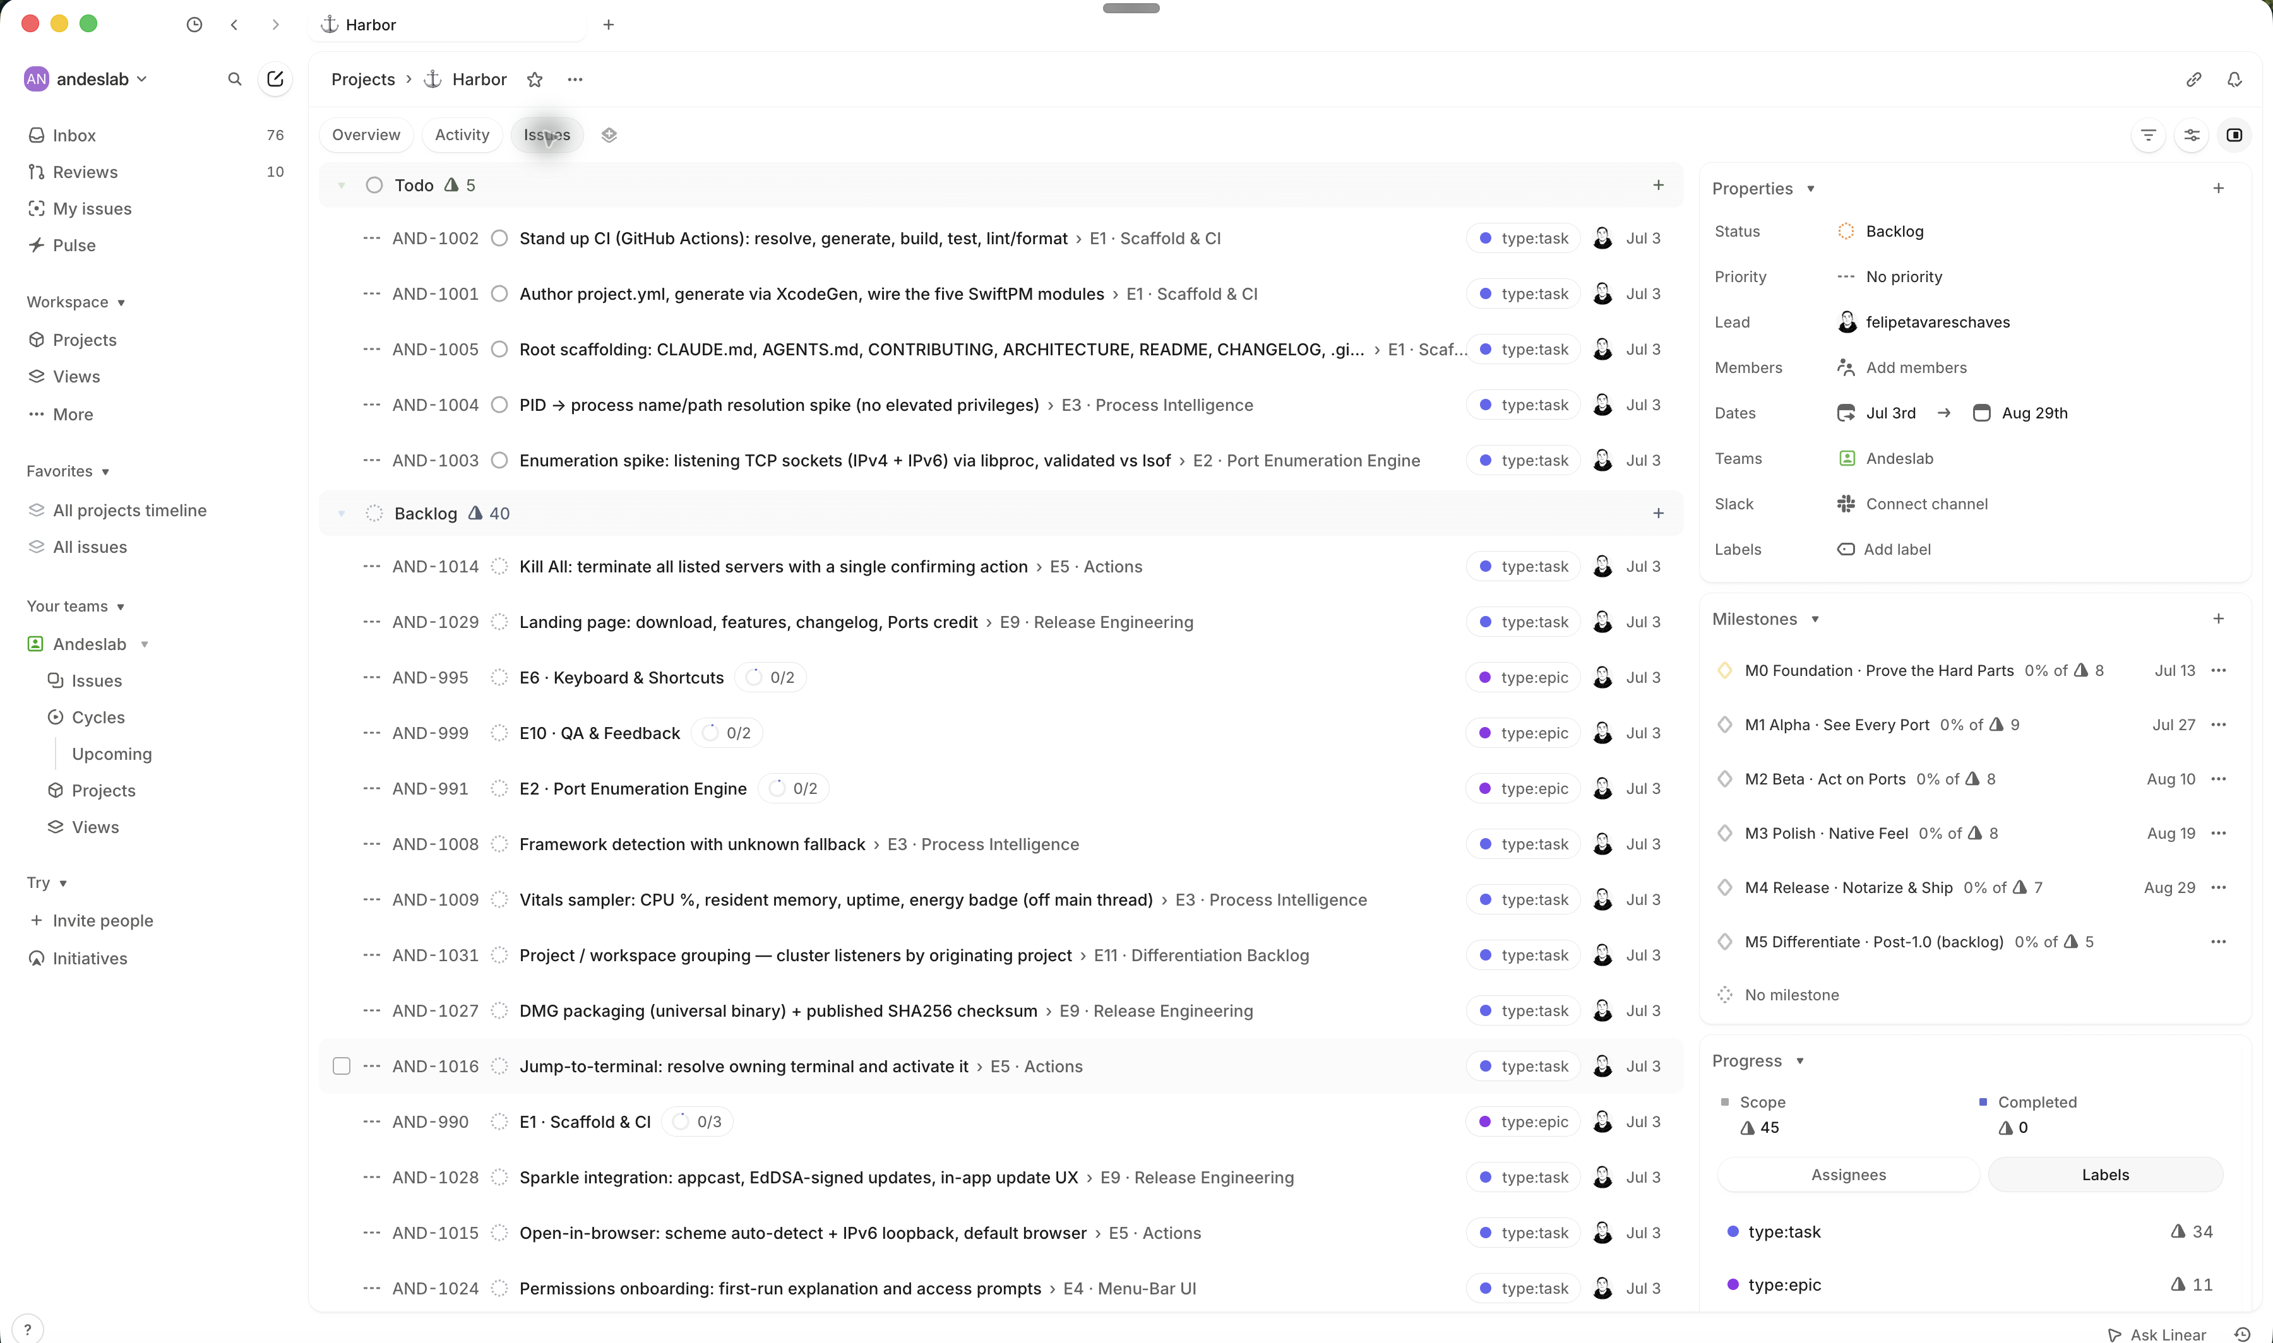The image size is (2273, 1343).
Task: Change backlog status of AND-995
Action: click(x=499, y=678)
